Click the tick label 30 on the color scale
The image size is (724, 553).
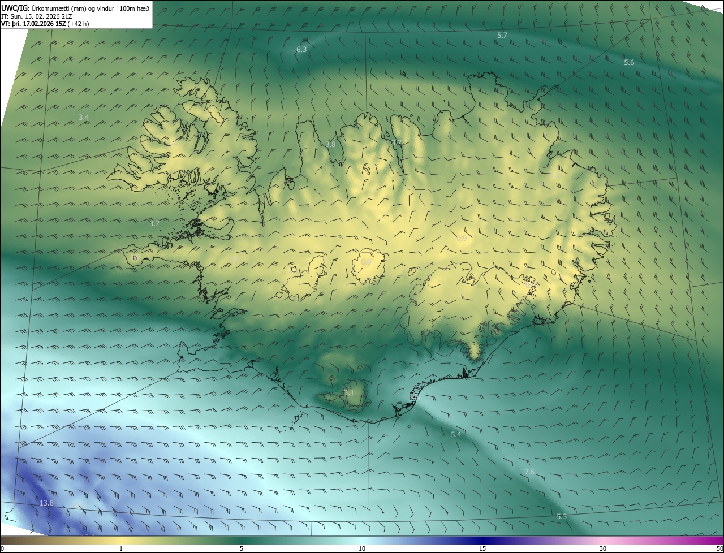pos(603,548)
